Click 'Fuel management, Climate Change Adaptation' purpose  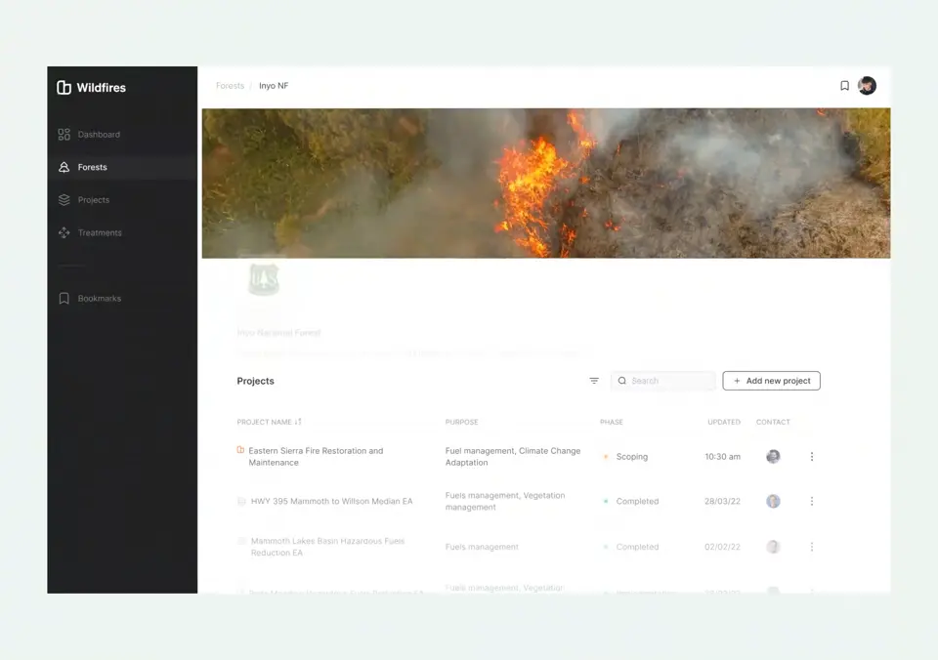pos(513,457)
